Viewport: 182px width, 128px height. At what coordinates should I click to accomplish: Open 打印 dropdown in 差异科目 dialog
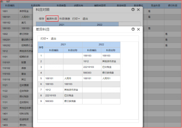point(44,39)
